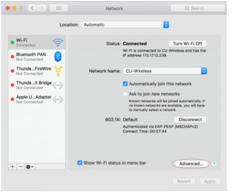
Task: Click Authenticated via EAP-PEAP (MSCHAPv2) text
Action: tap(160, 127)
